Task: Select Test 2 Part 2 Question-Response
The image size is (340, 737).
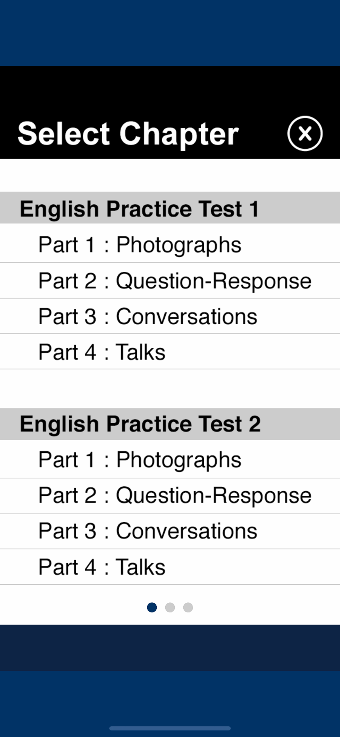Action: click(170, 496)
